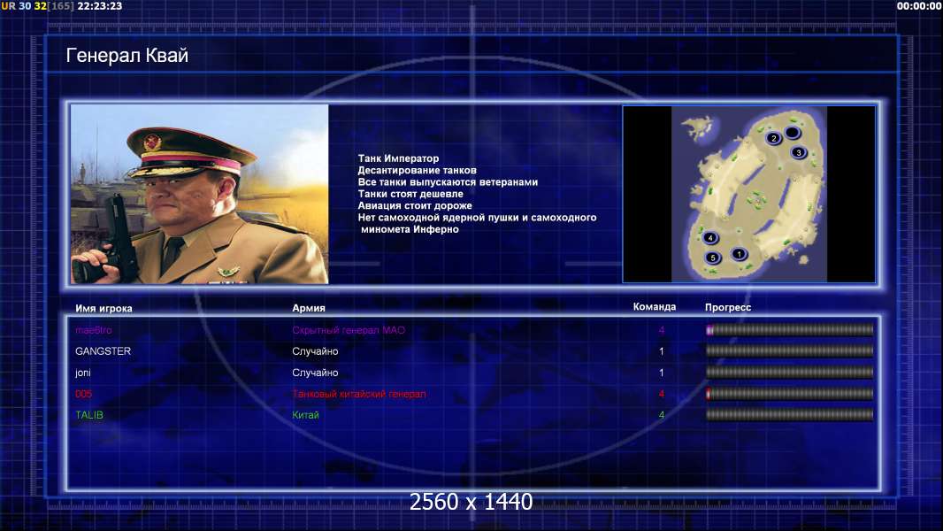Click the 'Генерал Квай' title
Image resolution: width=943 pixels, height=531 pixels.
(x=126, y=56)
